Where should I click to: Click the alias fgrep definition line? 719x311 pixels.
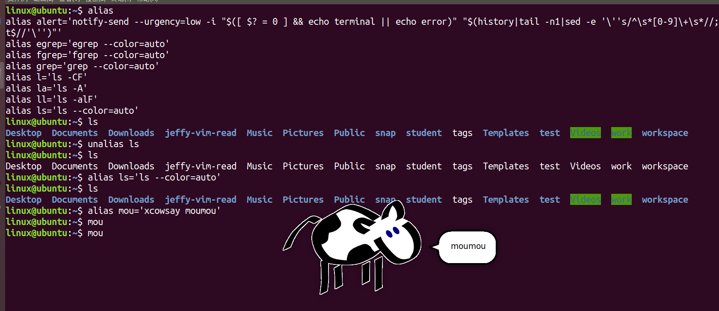pyautogui.click(x=87, y=55)
